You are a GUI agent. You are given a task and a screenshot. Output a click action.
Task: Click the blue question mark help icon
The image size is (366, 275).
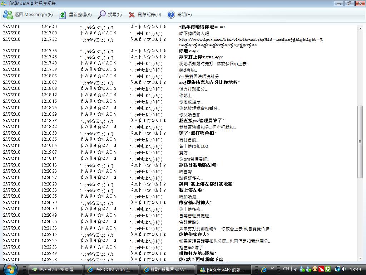pyautogui.click(x=171, y=15)
